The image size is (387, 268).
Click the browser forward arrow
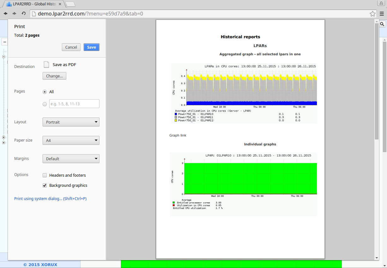point(14,14)
